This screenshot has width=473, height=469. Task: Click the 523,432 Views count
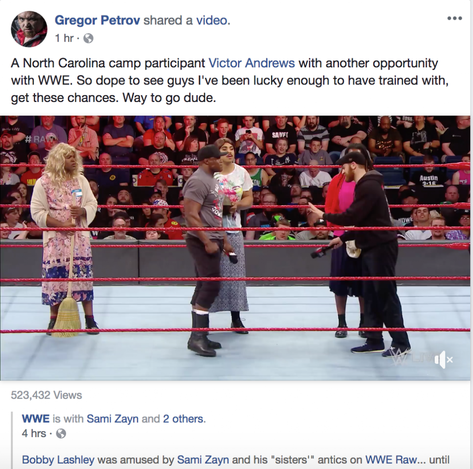click(47, 395)
